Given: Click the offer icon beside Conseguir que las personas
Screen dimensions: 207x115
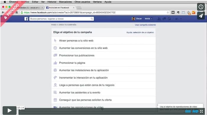Looking at the screenshot, I should (55, 100).
